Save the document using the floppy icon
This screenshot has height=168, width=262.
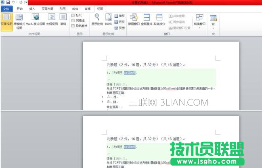click(8, 2)
